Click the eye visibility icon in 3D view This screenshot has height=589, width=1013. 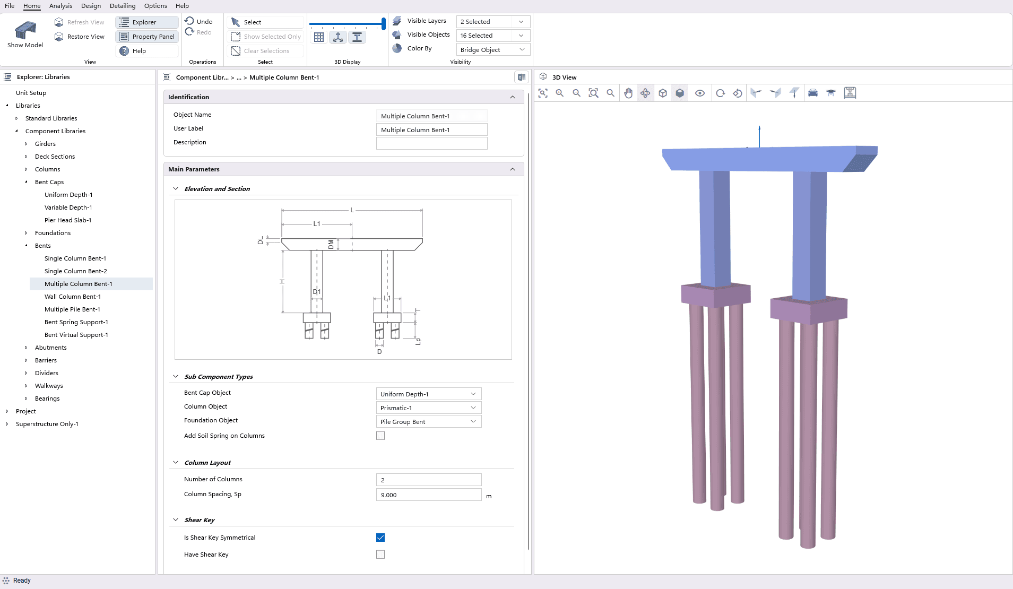(700, 93)
